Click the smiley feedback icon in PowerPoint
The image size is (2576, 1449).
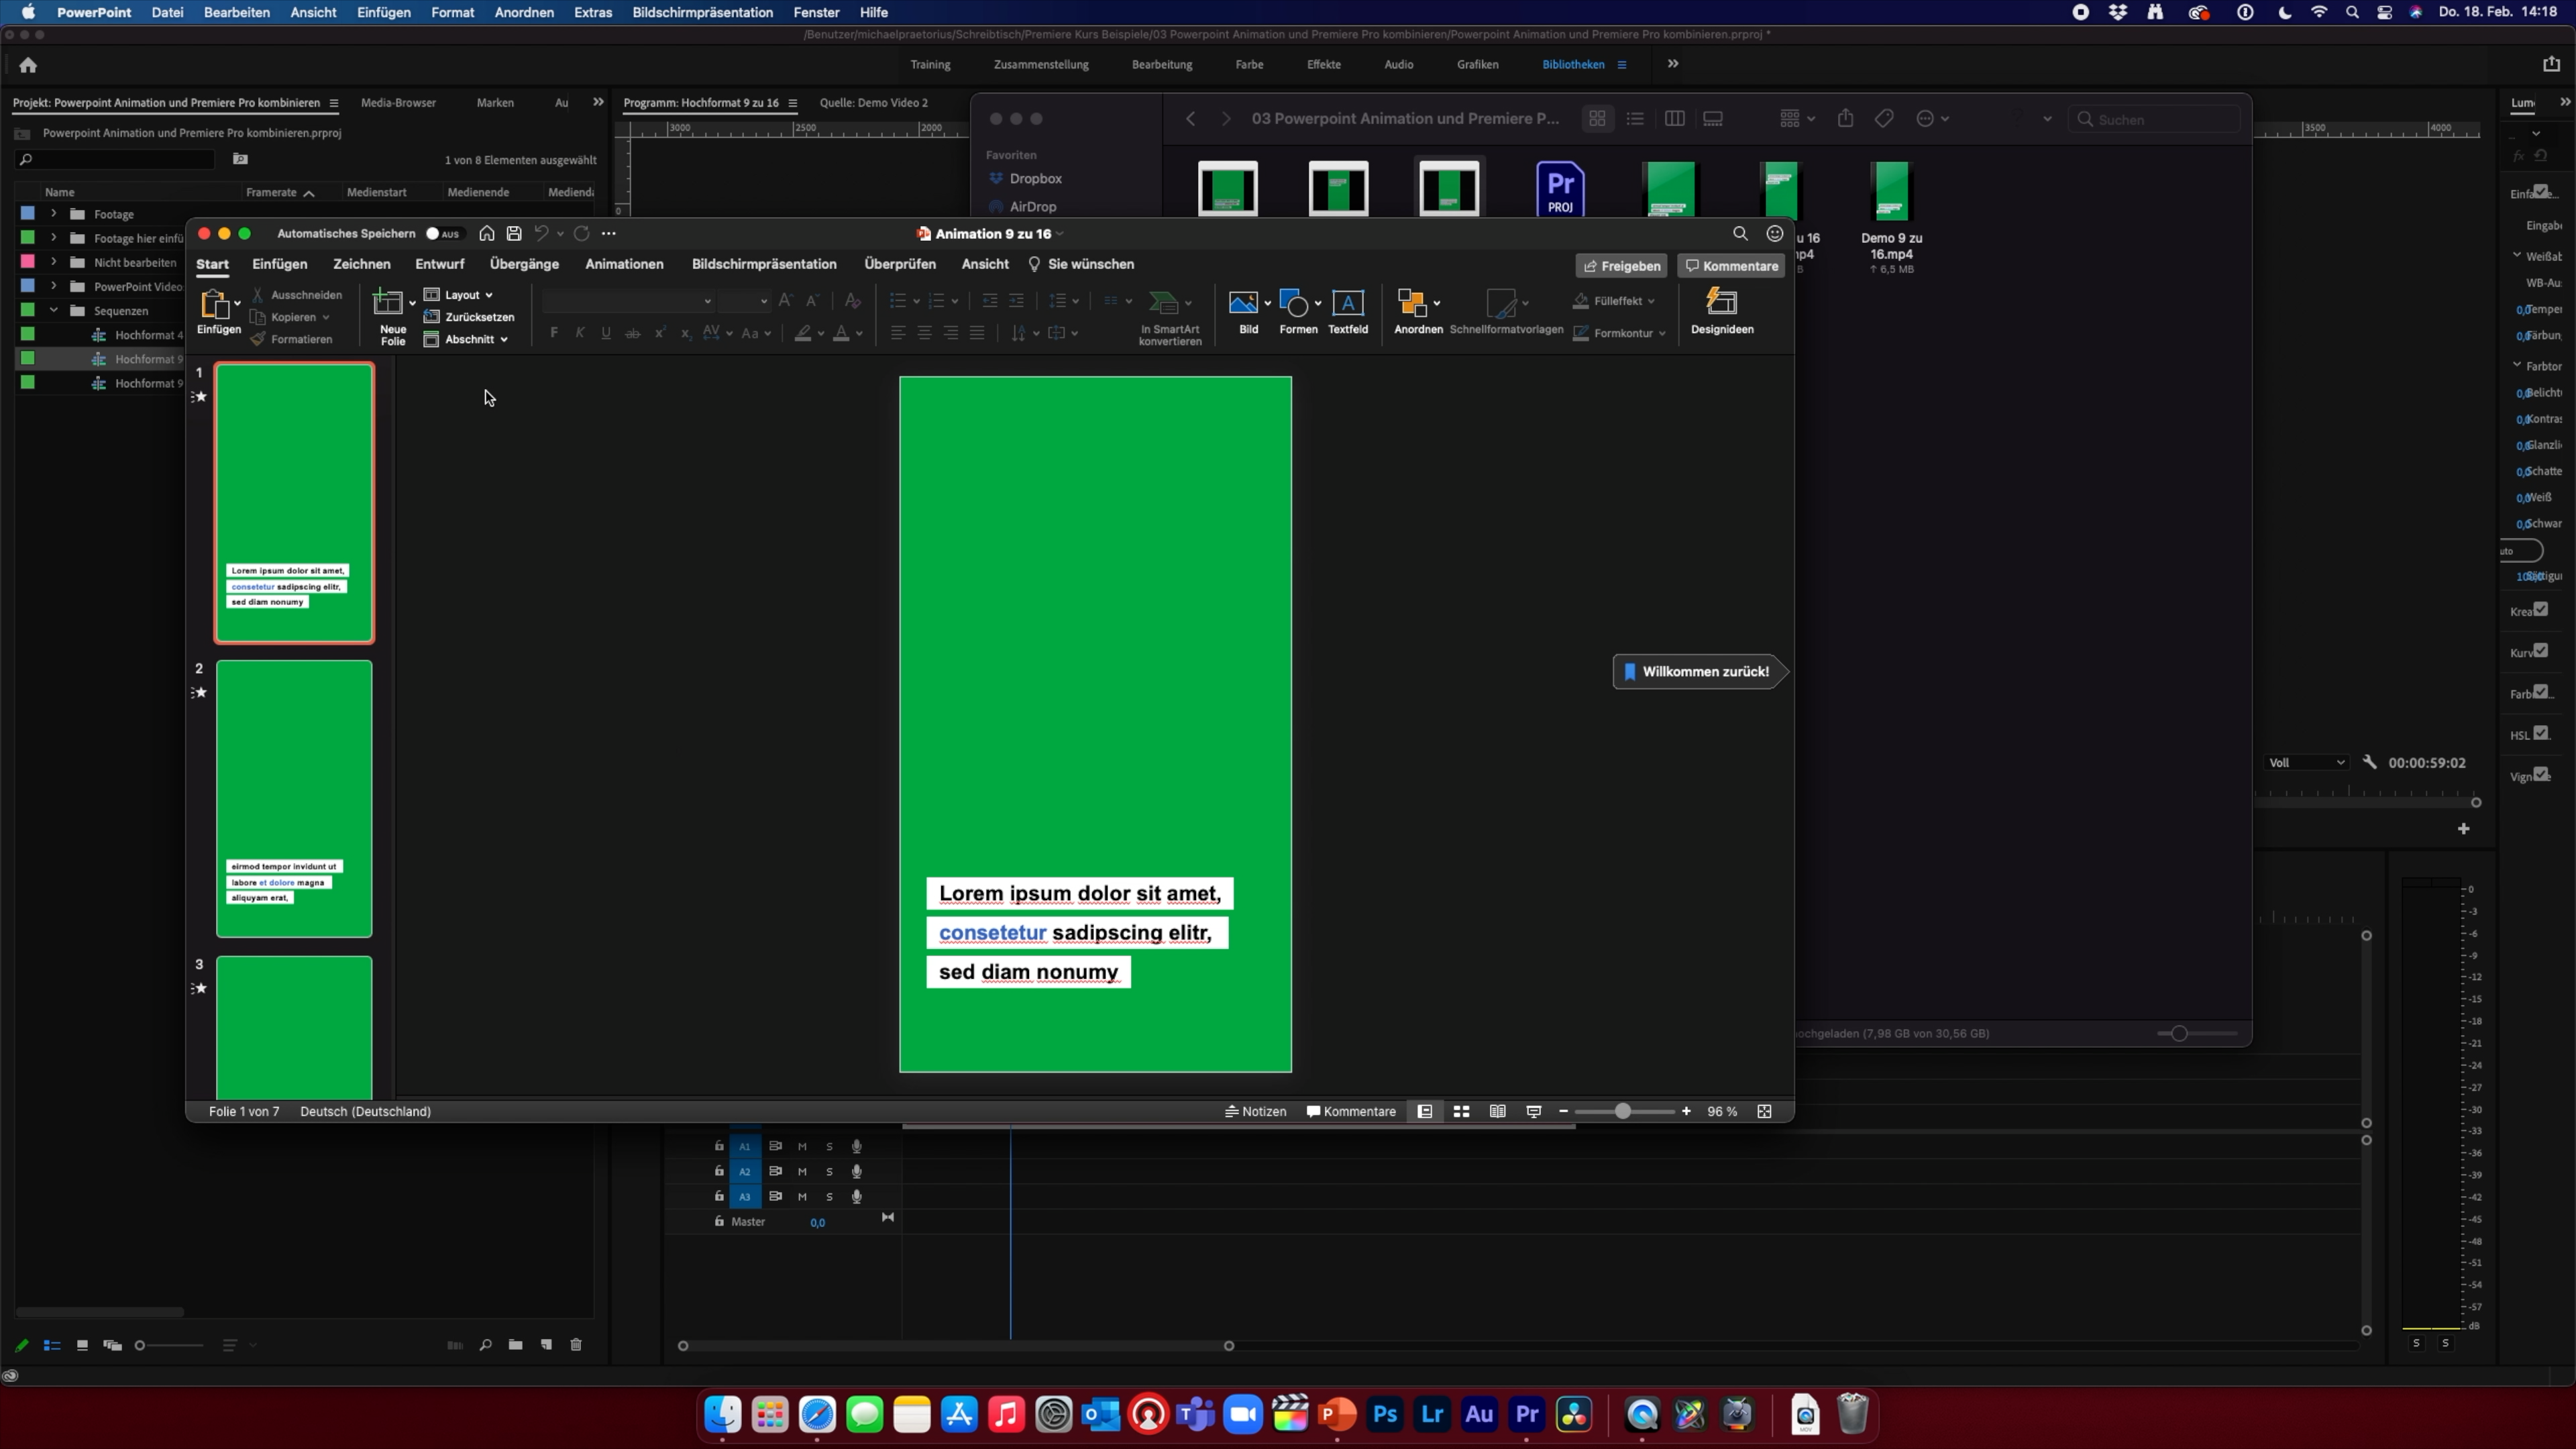[1775, 233]
